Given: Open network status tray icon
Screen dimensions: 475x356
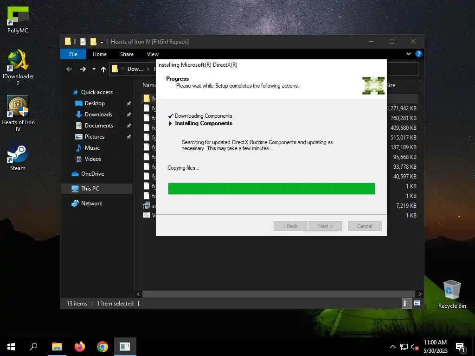Looking at the screenshot, I should coord(404,347).
